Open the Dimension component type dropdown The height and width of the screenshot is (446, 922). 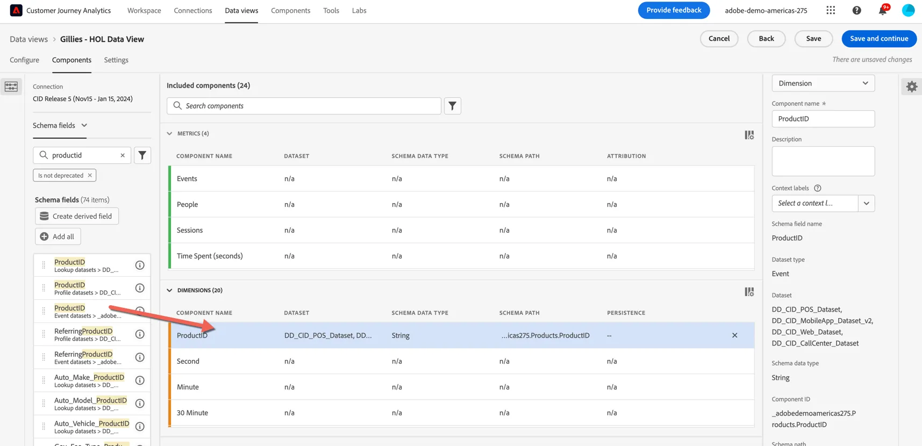pos(823,83)
